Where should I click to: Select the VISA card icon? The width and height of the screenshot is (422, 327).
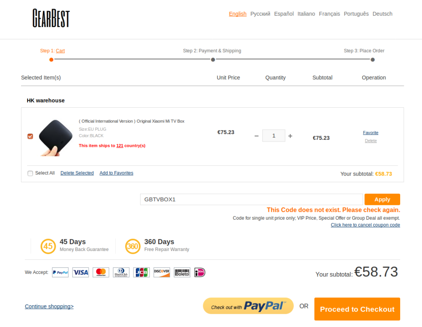[80, 272]
